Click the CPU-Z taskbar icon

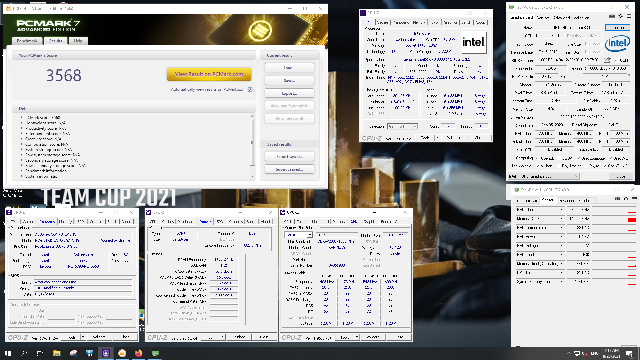[106, 353]
